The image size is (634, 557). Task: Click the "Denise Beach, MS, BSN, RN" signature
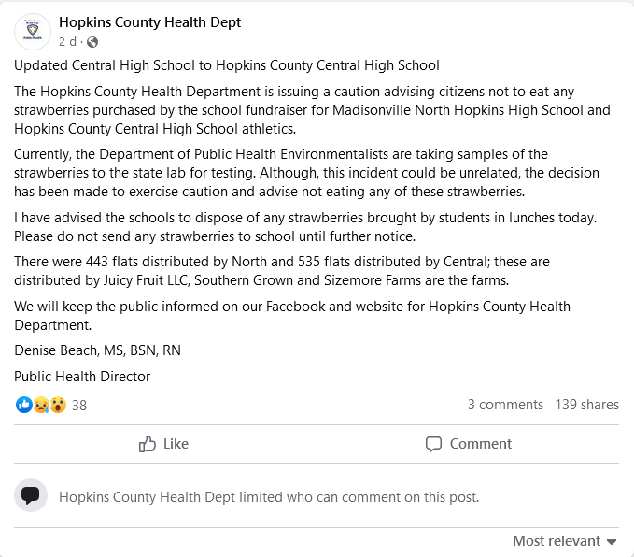pyautogui.click(x=97, y=350)
